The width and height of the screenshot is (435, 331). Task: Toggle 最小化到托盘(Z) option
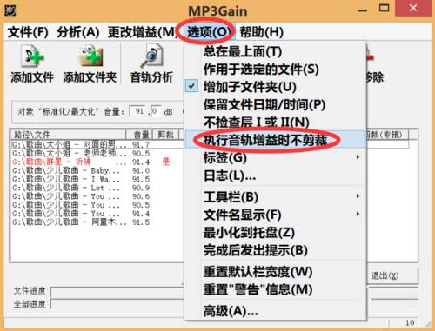pyautogui.click(x=275, y=233)
